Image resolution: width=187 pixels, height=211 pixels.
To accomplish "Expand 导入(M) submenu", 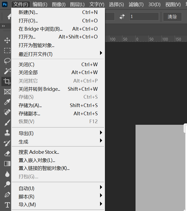I will (58, 205).
